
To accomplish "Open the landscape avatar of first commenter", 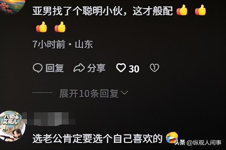I will (x=12, y=6).
